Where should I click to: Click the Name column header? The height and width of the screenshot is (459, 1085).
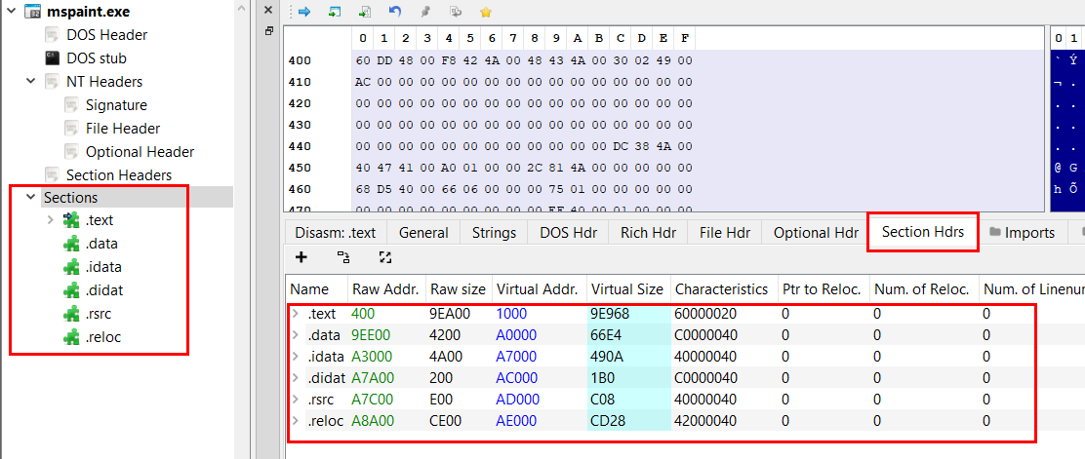(x=316, y=289)
